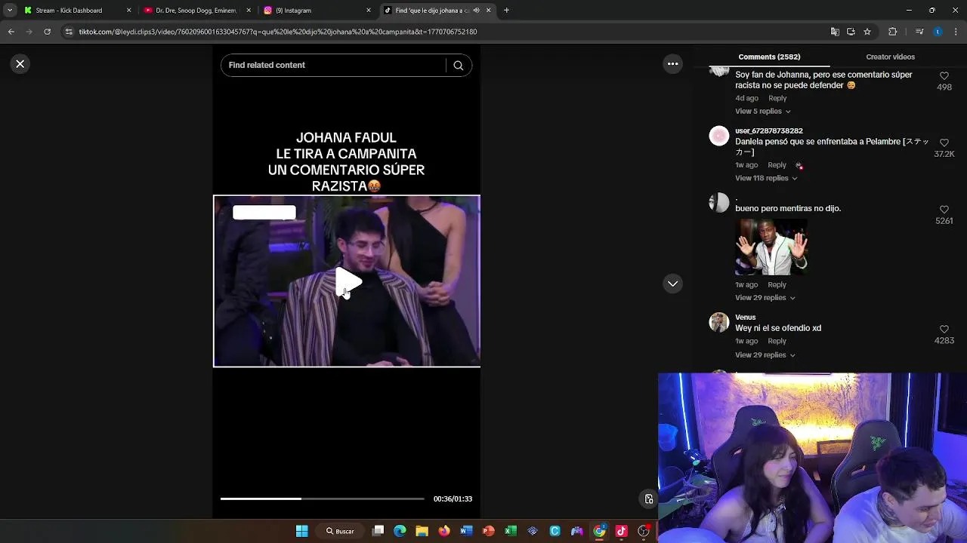This screenshot has width=967, height=543.
Task: Go to next video with down chevron
Action: point(672,284)
